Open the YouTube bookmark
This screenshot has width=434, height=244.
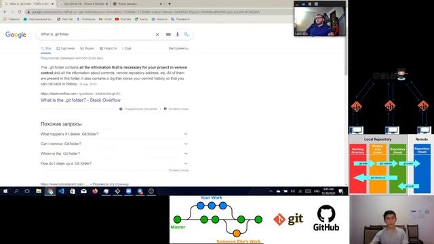pos(123,19)
